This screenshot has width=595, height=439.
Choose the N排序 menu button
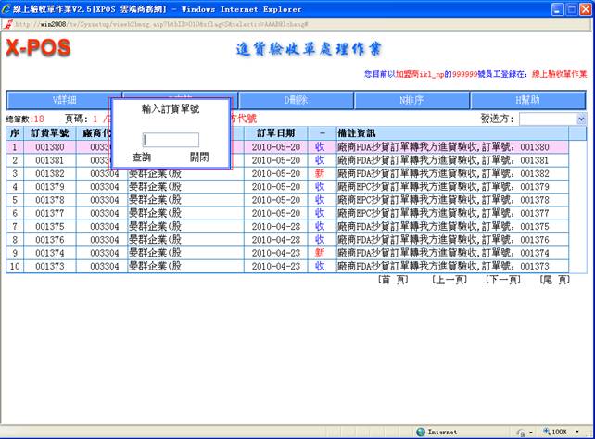pos(411,100)
